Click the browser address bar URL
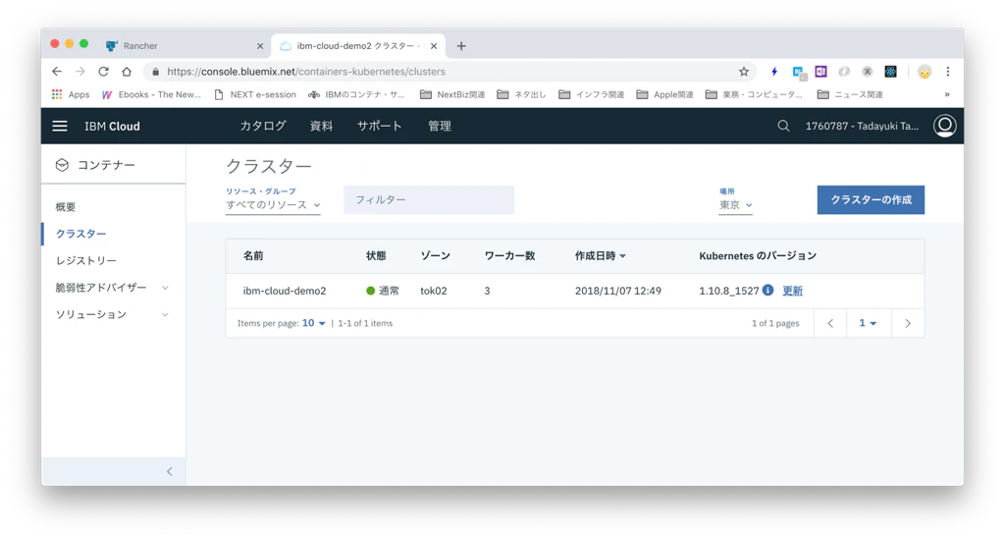Screen dimensions: 1005x540 point(306,72)
